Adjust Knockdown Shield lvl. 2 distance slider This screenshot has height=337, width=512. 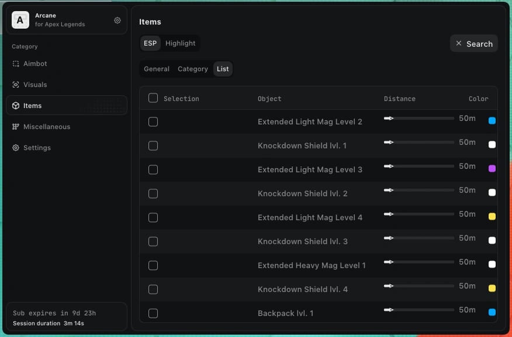[x=419, y=190]
